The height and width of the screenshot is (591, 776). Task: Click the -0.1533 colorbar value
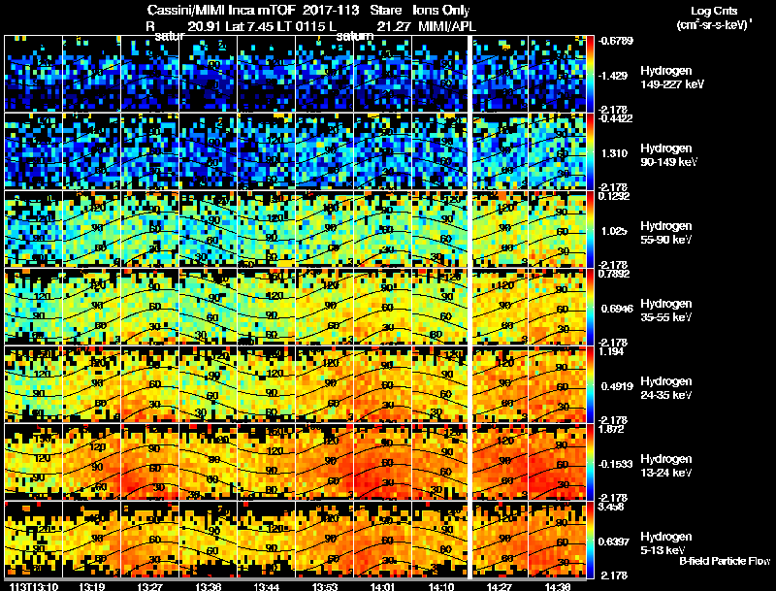coord(615,464)
